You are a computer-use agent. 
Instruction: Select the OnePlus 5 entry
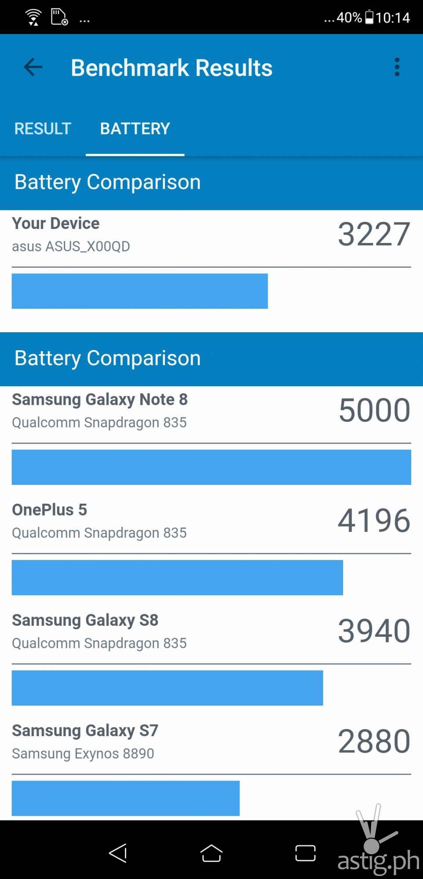tap(50, 510)
